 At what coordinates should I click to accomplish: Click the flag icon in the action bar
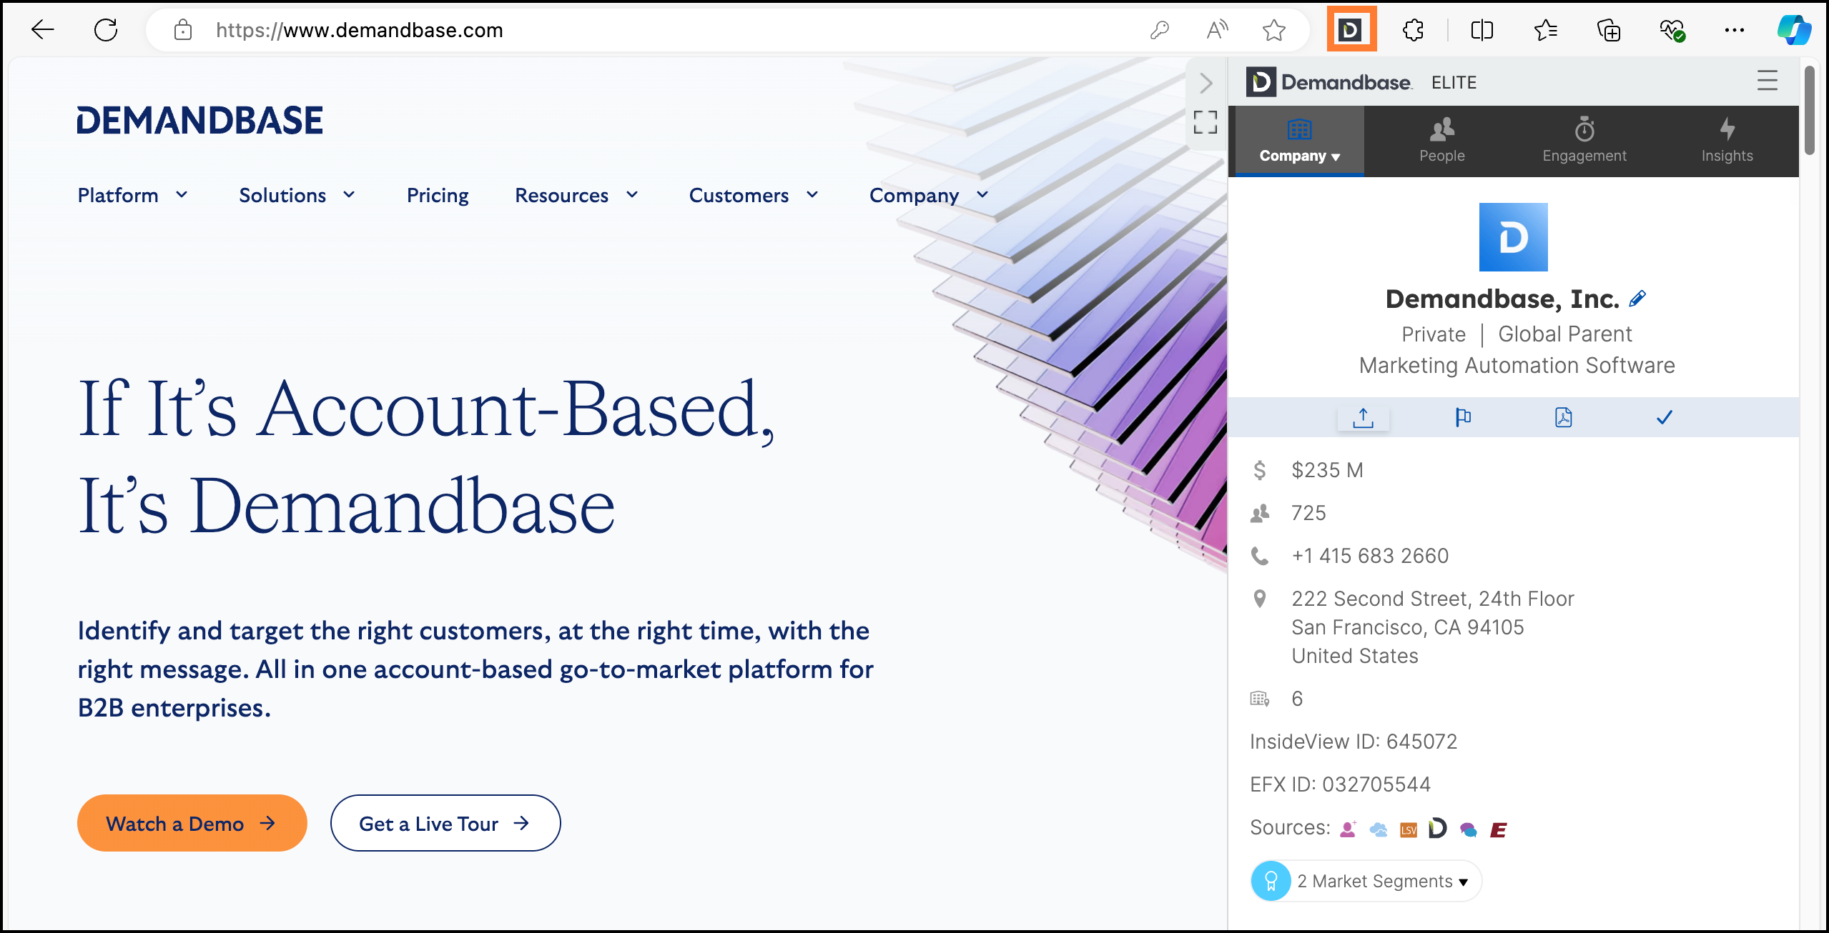(x=1463, y=417)
